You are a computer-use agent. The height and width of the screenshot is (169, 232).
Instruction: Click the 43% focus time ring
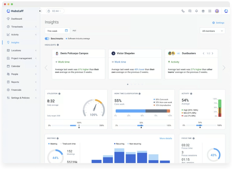(214, 155)
